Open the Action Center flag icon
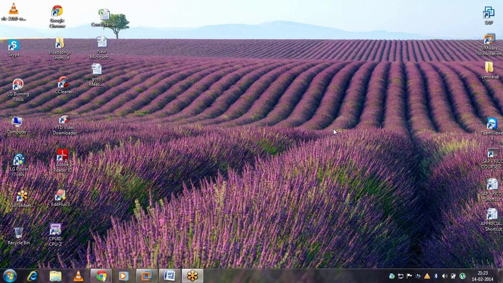This screenshot has height=283, width=503. [x=409, y=276]
